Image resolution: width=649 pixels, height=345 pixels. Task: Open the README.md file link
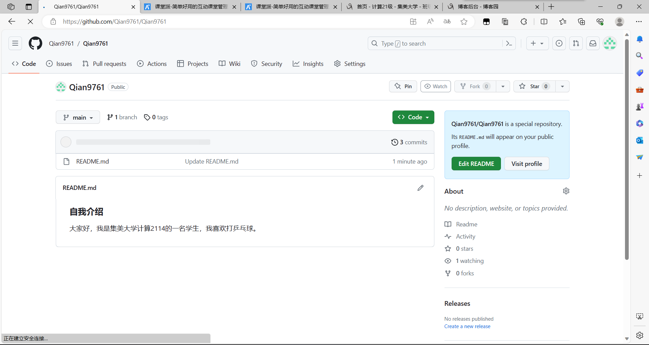click(x=93, y=162)
